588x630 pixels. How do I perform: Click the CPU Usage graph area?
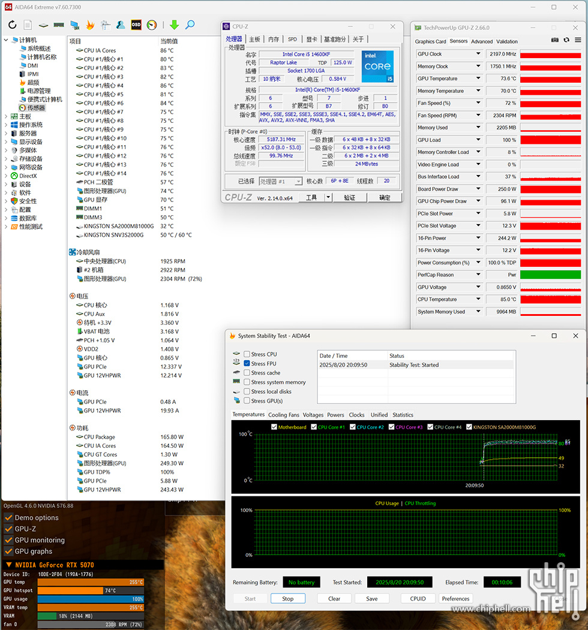click(406, 532)
